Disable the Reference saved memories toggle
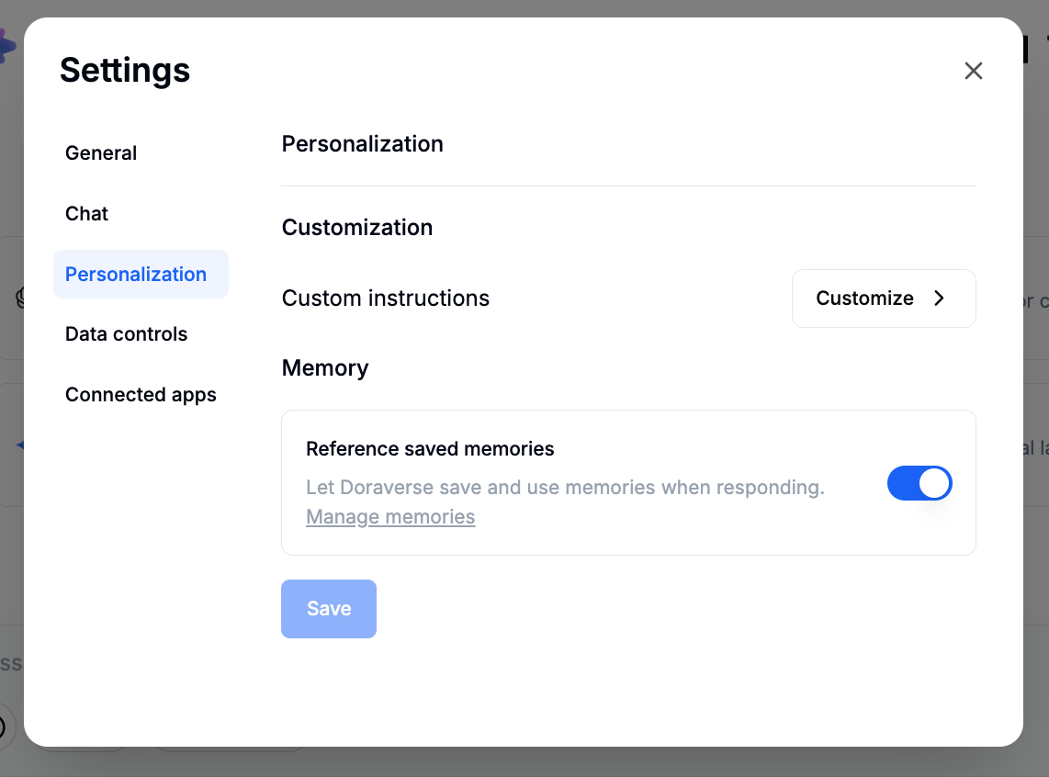 [x=919, y=483]
